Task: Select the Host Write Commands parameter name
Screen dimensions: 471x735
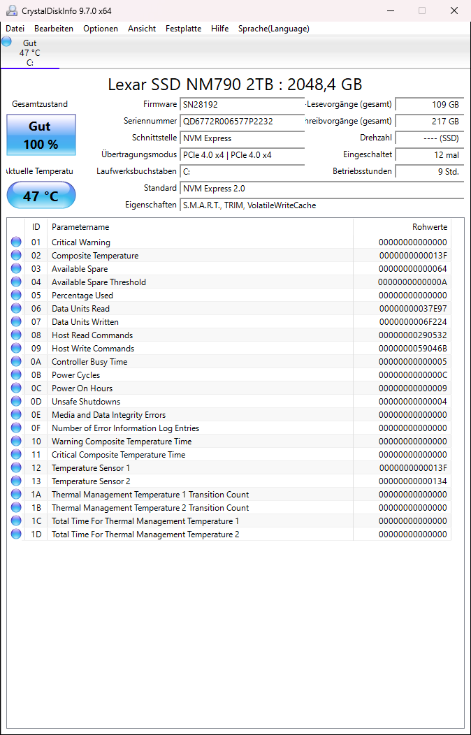Action: point(93,348)
